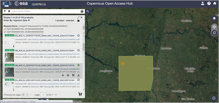The width and height of the screenshot is (219, 103).
Task: Open the map layers switcher
Action: pos(214,18)
